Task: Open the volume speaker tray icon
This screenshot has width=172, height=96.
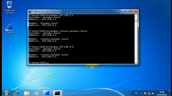Action: [153, 93]
